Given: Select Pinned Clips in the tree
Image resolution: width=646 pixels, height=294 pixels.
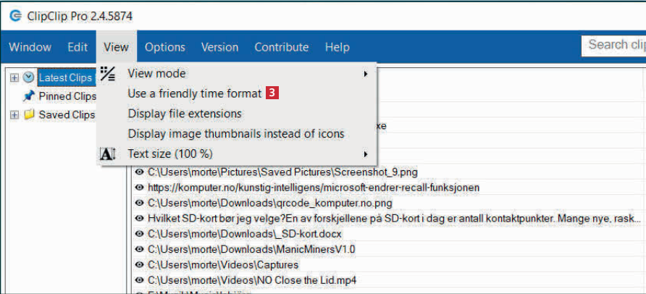Looking at the screenshot, I should [x=67, y=96].
